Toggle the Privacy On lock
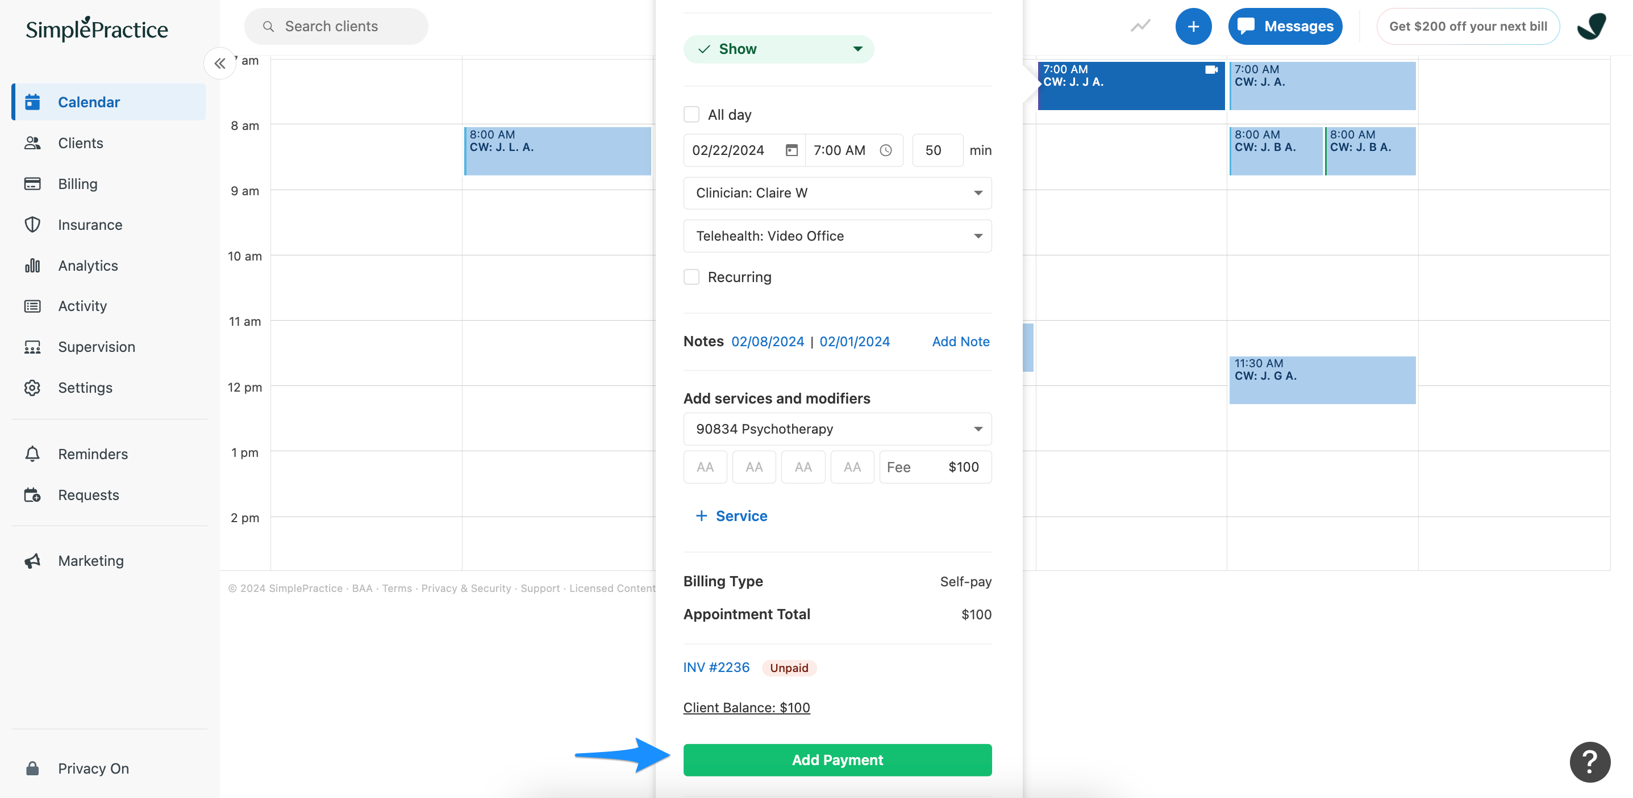Image resolution: width=1633 pixels, height=798 pixels. point(32,767)
